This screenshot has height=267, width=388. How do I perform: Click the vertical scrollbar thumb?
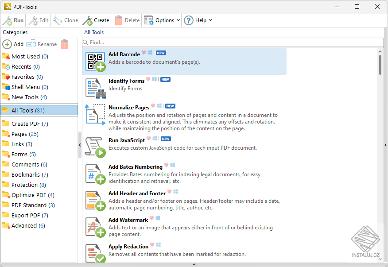pos(380,65)
